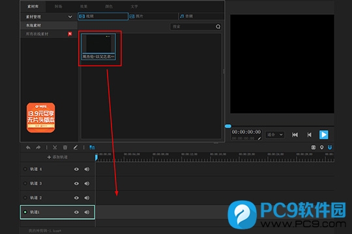
Task: Click the 轨道1 track label
Action: (x=35, y=212)
